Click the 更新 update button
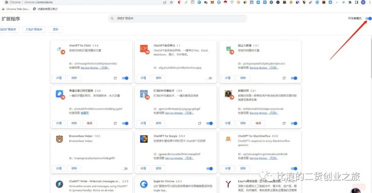The width and height of the screenshot is (372, 193). (x=55, y=29)
